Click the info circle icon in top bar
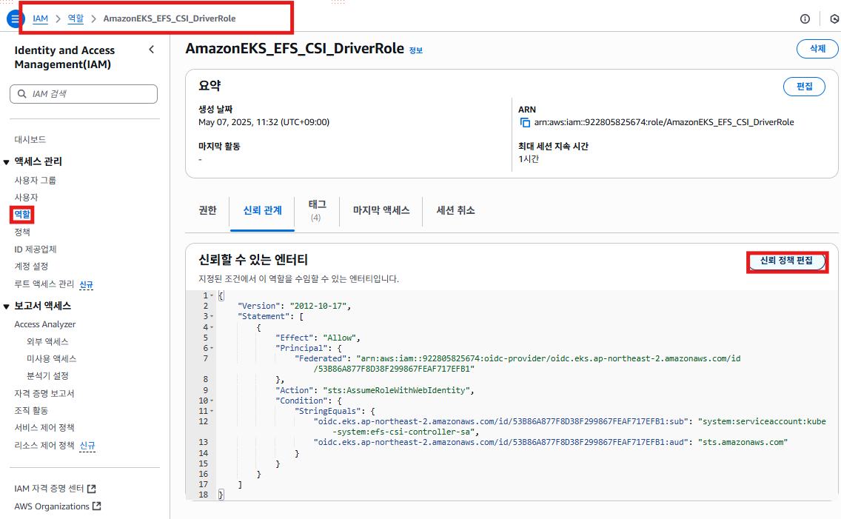 pos(805,19)
